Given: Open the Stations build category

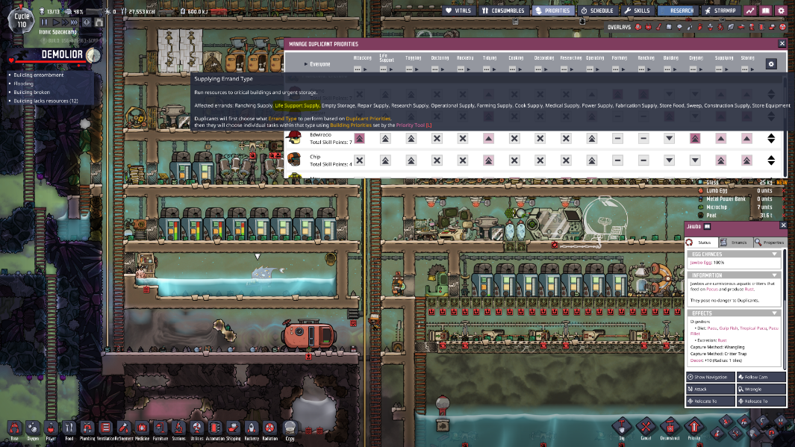Looking at the screenshot, I should coord(178,429).
